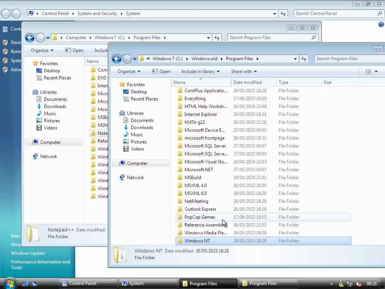Select NetMeeting folder
The height and width of the screenshot is (289, 385).
pyautogui.click(x=264, y=201)
